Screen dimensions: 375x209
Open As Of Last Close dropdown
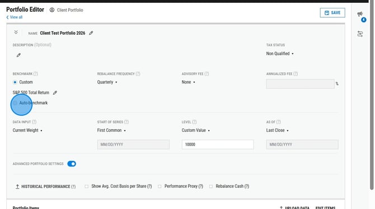[x=278, y=130]
